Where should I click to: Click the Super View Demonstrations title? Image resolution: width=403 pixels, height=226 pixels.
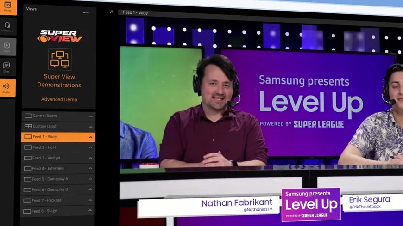pyautogui.click(x=59, y=81)
